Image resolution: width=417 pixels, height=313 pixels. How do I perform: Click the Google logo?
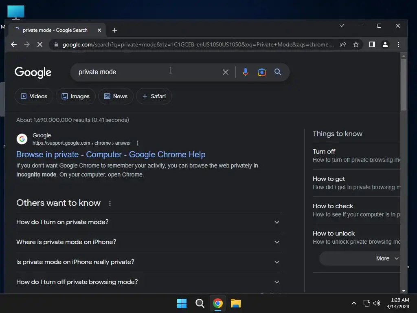(33, 73)
